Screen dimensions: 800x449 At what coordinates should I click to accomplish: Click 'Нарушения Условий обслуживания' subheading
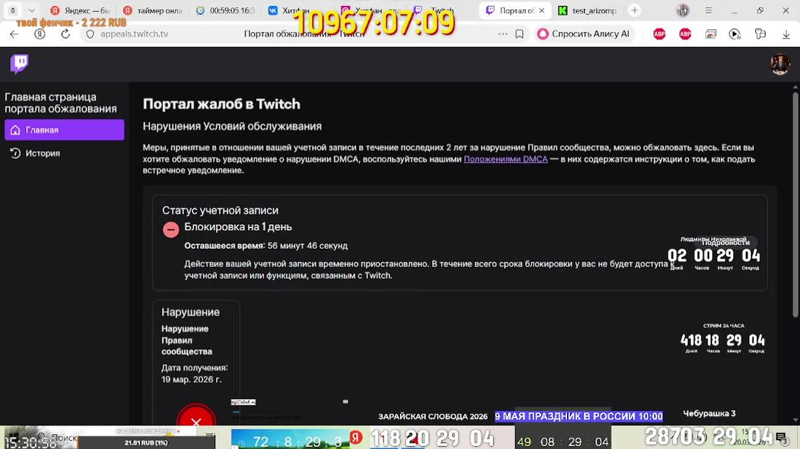click(x=232, y=126)
